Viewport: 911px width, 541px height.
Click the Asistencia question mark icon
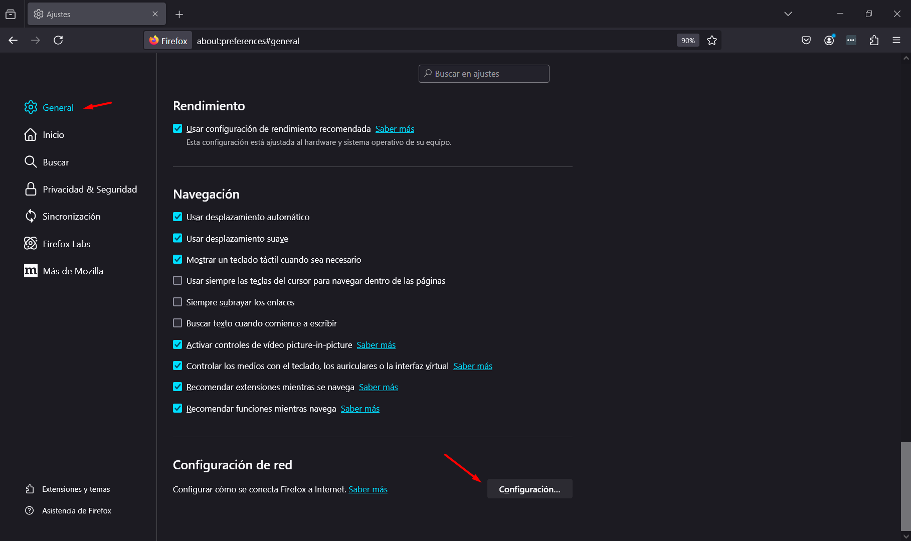tap(30, 510)
